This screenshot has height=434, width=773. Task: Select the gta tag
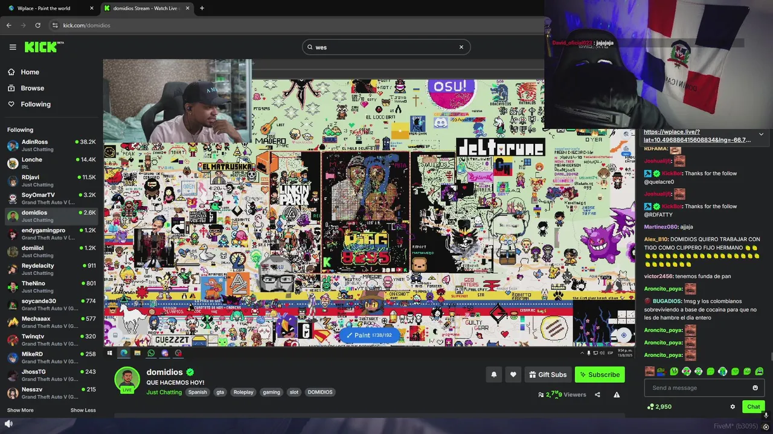pyautogui.click(x=220, y=392)
